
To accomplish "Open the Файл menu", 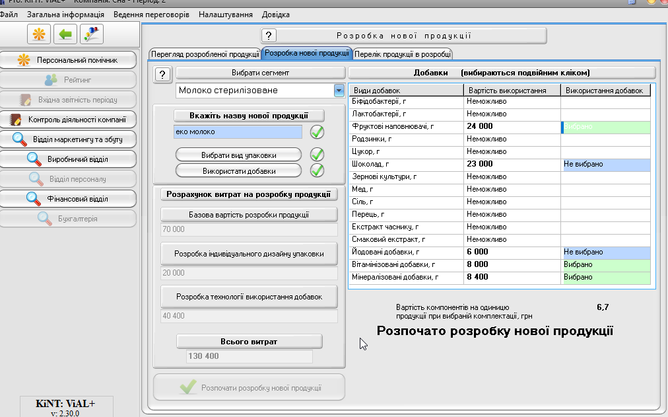I will click(x=9, y=15).
